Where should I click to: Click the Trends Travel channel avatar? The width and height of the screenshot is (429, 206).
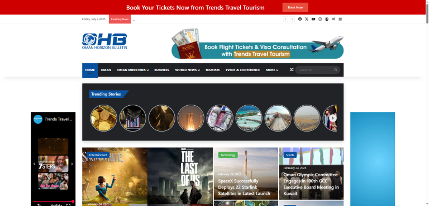point(38,119)
